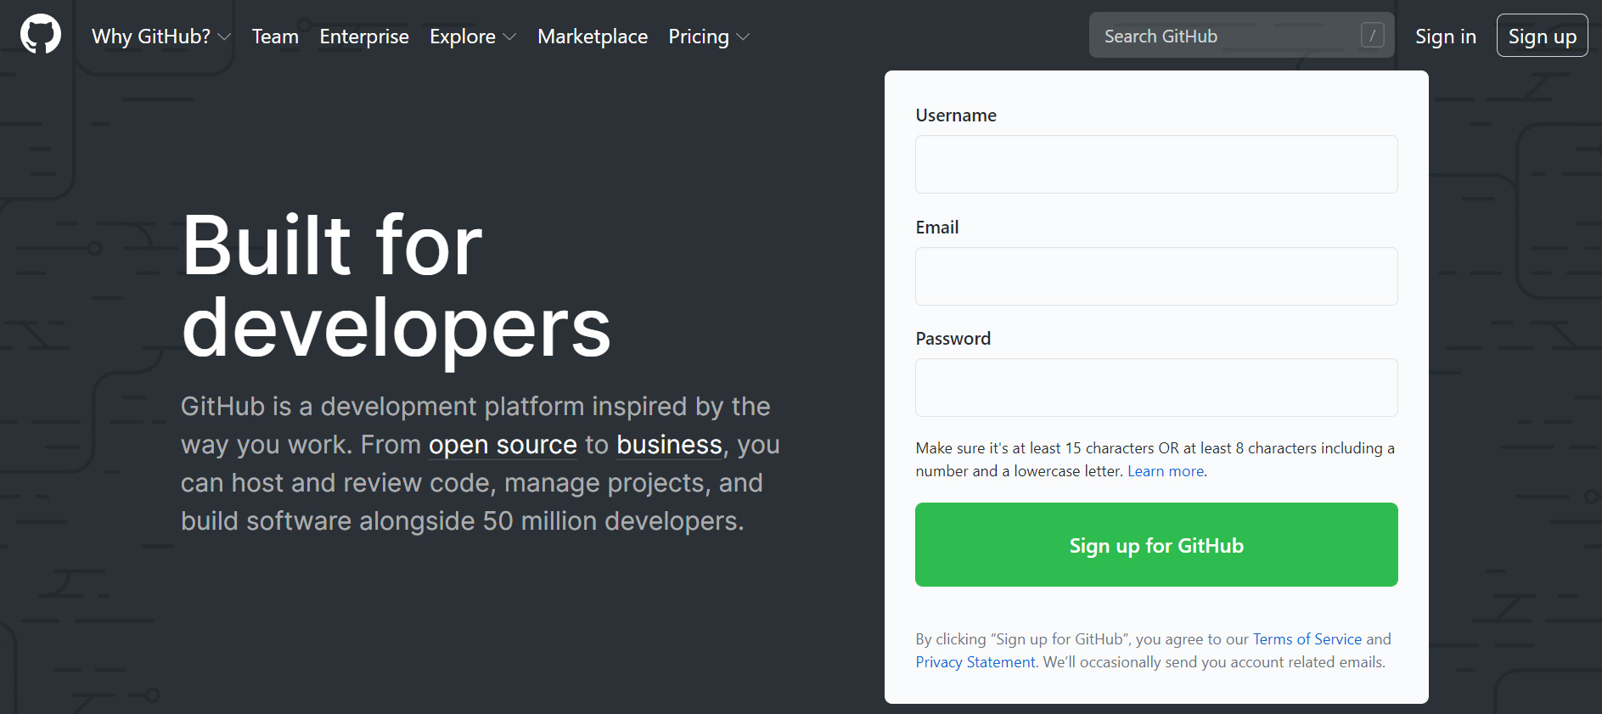Focus the Username input field

pyautogui.click(x=1156, y=164)
